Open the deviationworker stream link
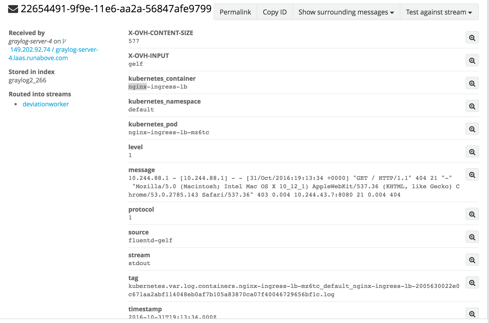The height and width of the screenshot is (323, 489). [x=46, y=104]
